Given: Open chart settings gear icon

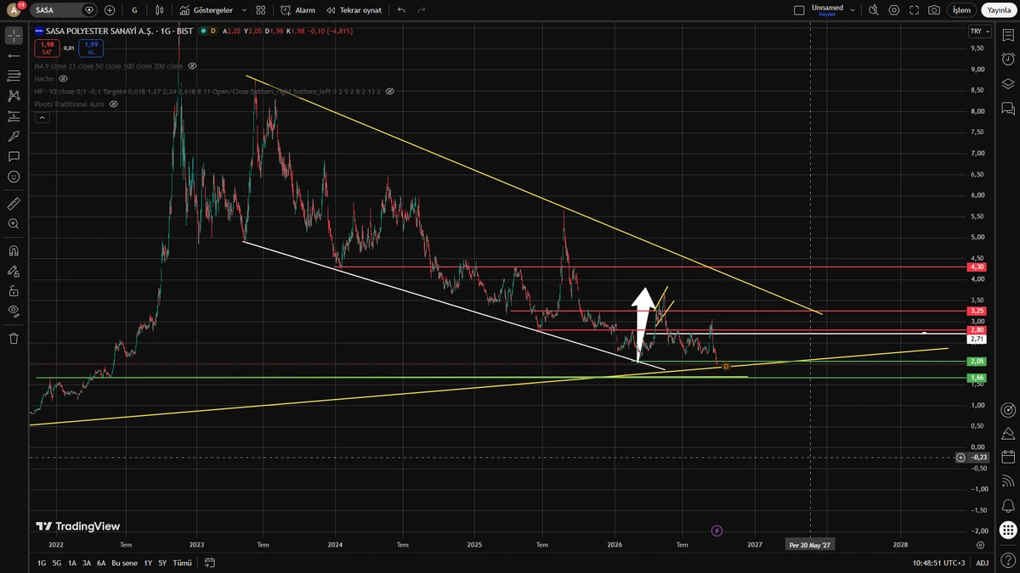Looking at the screenshot, I should tap(893, 10).
